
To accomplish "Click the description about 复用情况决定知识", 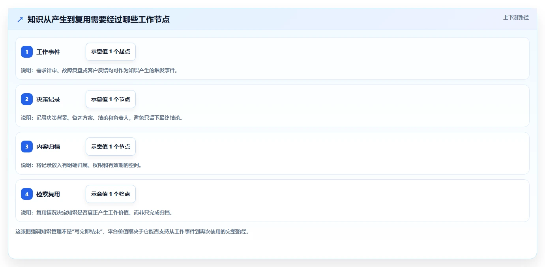I will [97, 212].
